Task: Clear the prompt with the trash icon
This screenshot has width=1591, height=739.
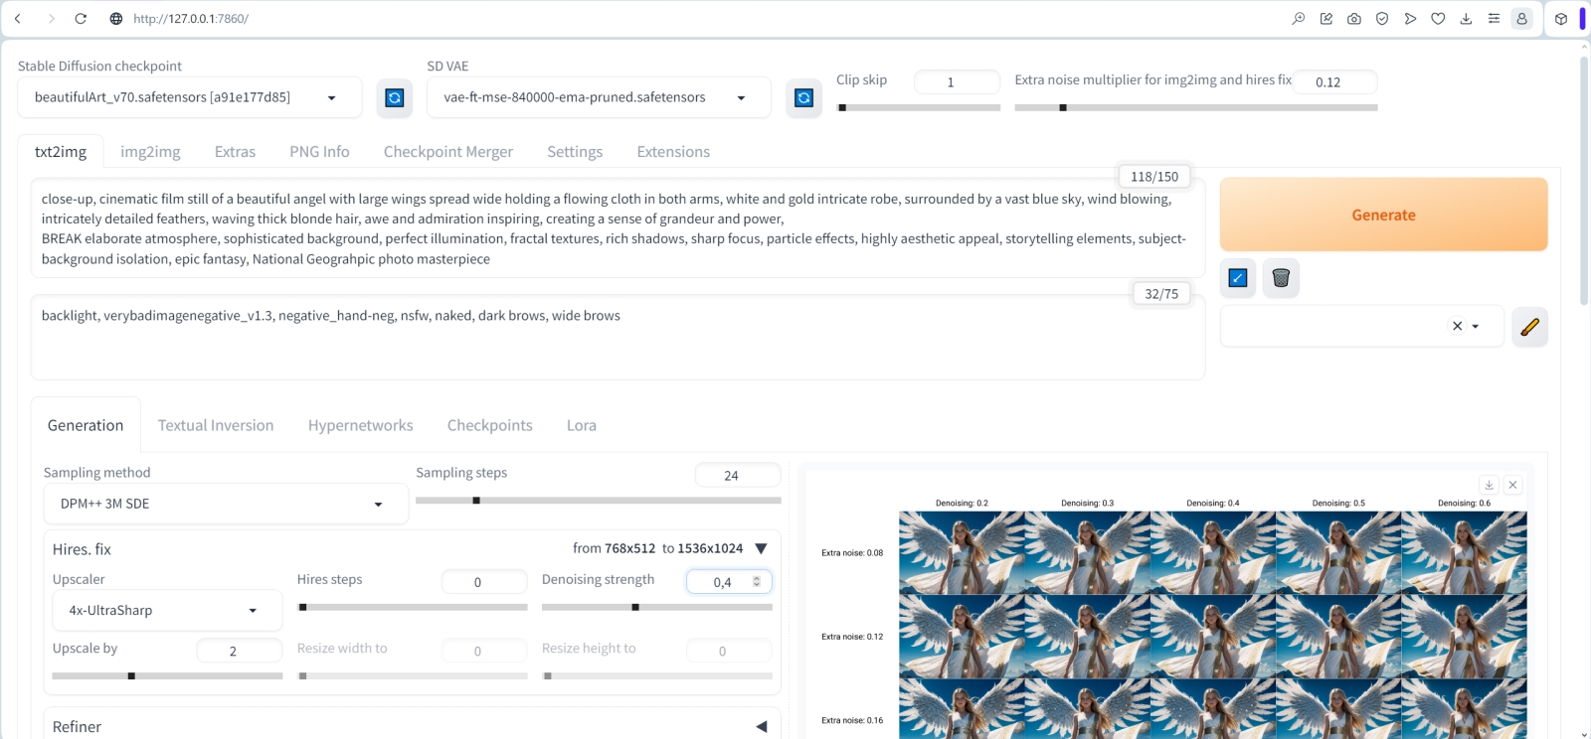Action: coord(1281,278)
